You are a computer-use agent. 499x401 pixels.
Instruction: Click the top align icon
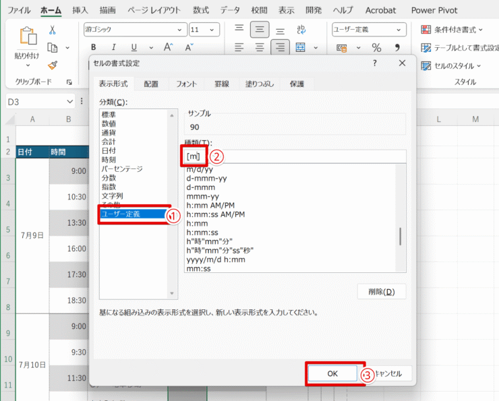[239, 28]
